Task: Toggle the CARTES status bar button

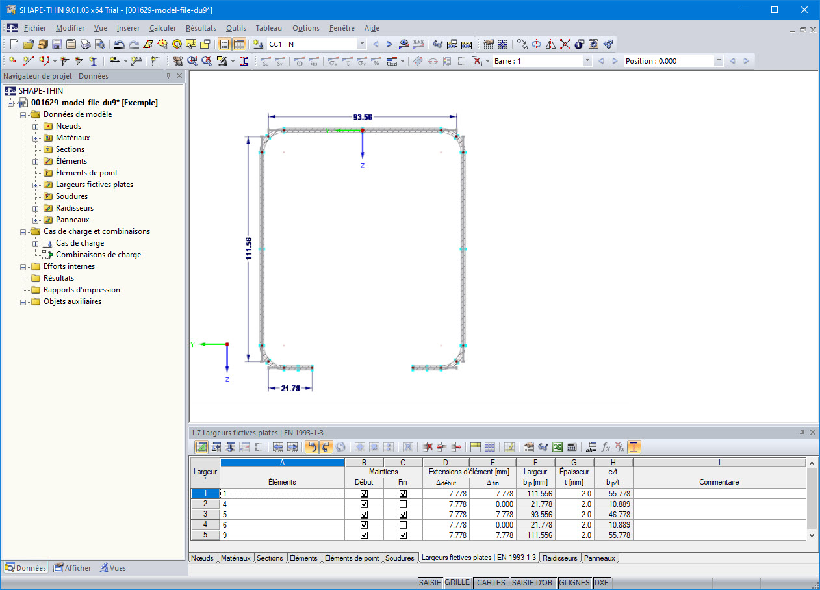Action: click(491, 583)
